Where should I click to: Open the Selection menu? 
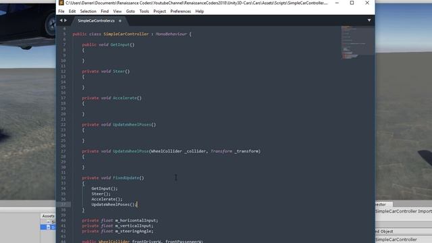(x=88, y=11)
